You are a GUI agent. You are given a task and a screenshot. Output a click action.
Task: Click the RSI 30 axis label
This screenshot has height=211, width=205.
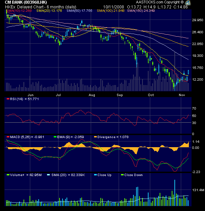(194, 123)
